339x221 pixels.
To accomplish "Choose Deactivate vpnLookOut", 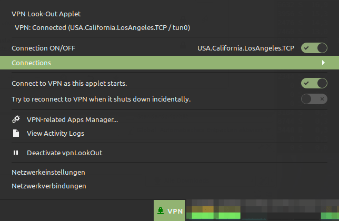I will click(64, 153).
